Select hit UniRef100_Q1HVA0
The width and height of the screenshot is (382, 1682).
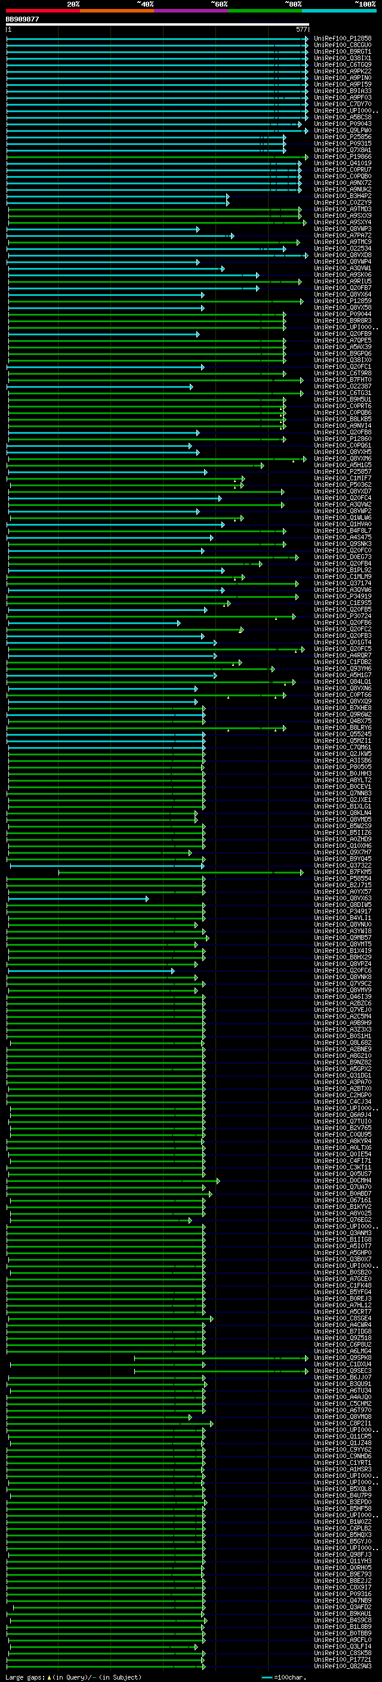click(x=343, y=524)
